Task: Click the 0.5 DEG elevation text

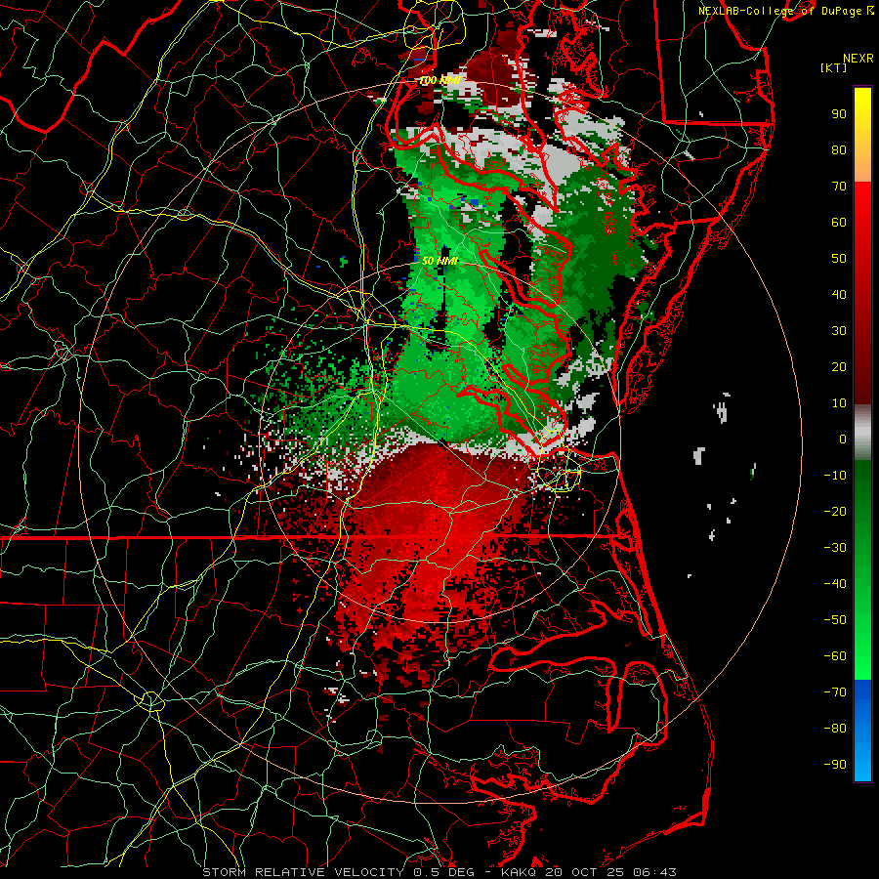Action: click(443, 872)
